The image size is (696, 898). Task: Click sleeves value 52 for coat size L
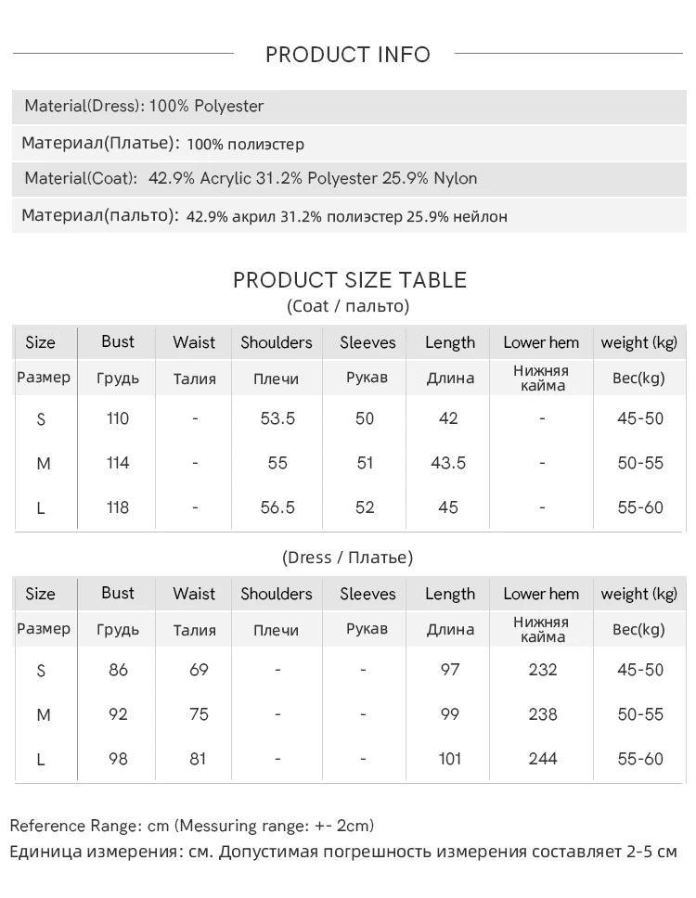point(365,507)
